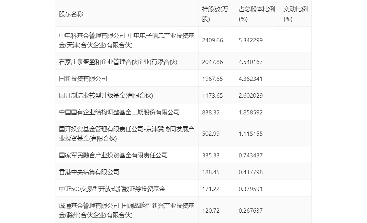Click the 占总股本比例(%) column header
The width and height of the screenshot is (367, 223).
pyautogui.click(x=257, y=14)
